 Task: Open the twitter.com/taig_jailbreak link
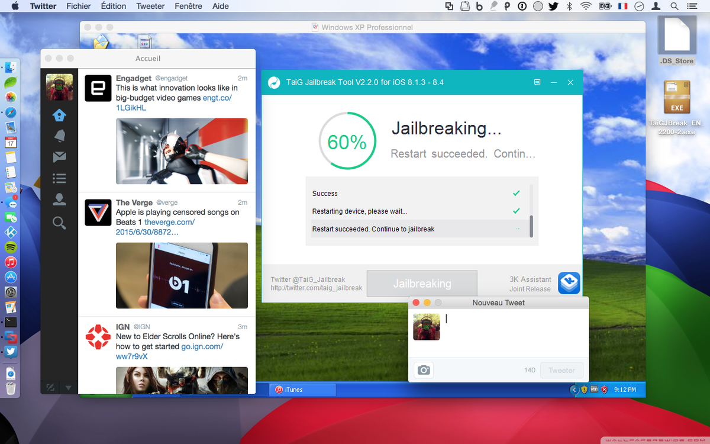coord(316,288)
